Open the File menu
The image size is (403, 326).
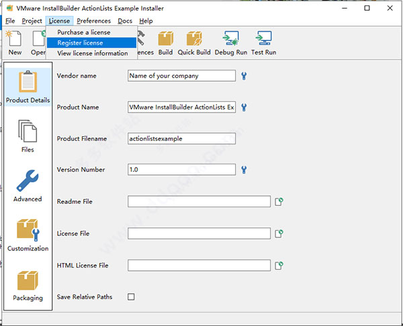coord(10,21)
